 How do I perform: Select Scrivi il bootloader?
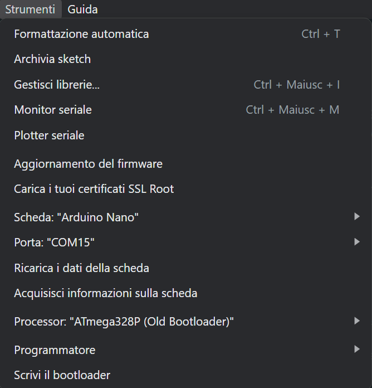coord(62,375)
